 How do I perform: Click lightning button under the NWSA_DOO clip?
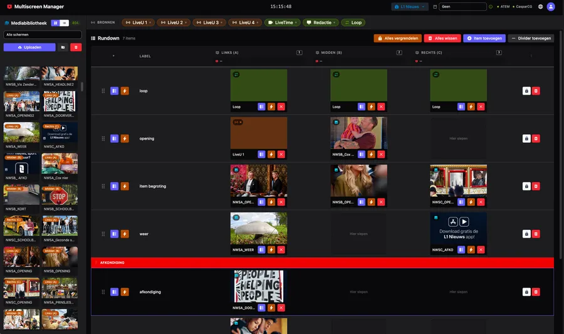click(x=271, y=308)
